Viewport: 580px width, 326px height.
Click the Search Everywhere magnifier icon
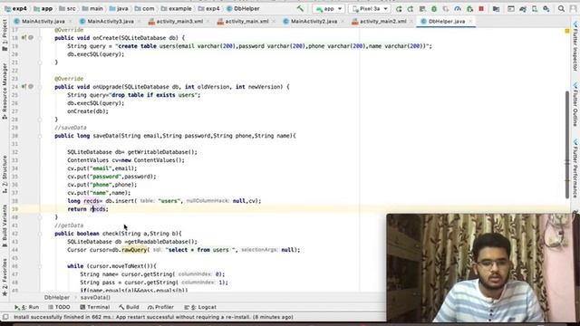561,8
